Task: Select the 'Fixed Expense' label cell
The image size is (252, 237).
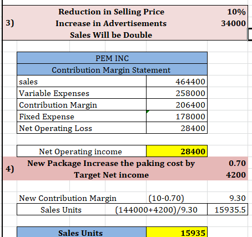Action: click(82, 117)
